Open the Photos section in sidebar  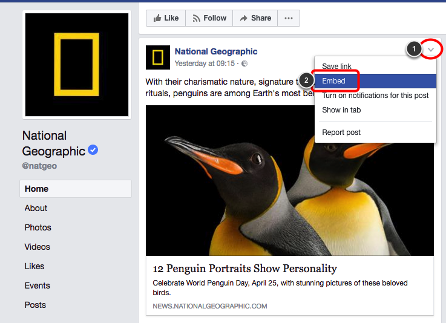(x=38, y=227)
